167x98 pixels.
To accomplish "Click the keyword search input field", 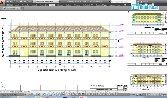I will pyautogui.click(x=123, y=2).
